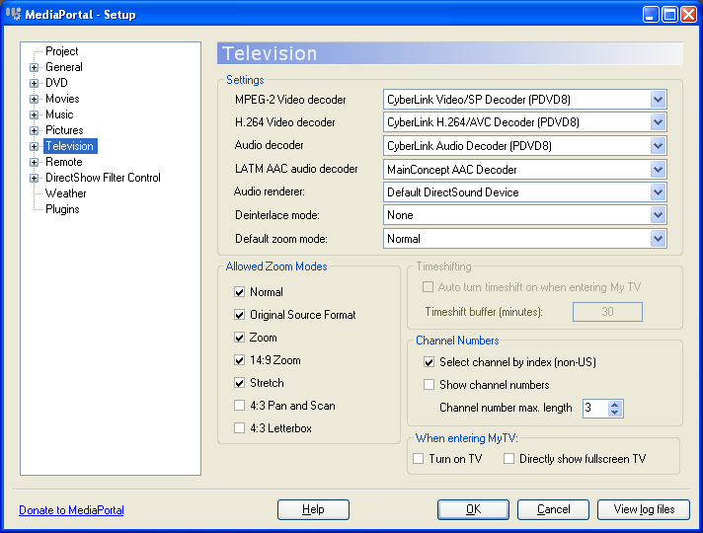
Task: Select Plugins in the settings tree
Action: pyautogui.click(x=62, y=209)
